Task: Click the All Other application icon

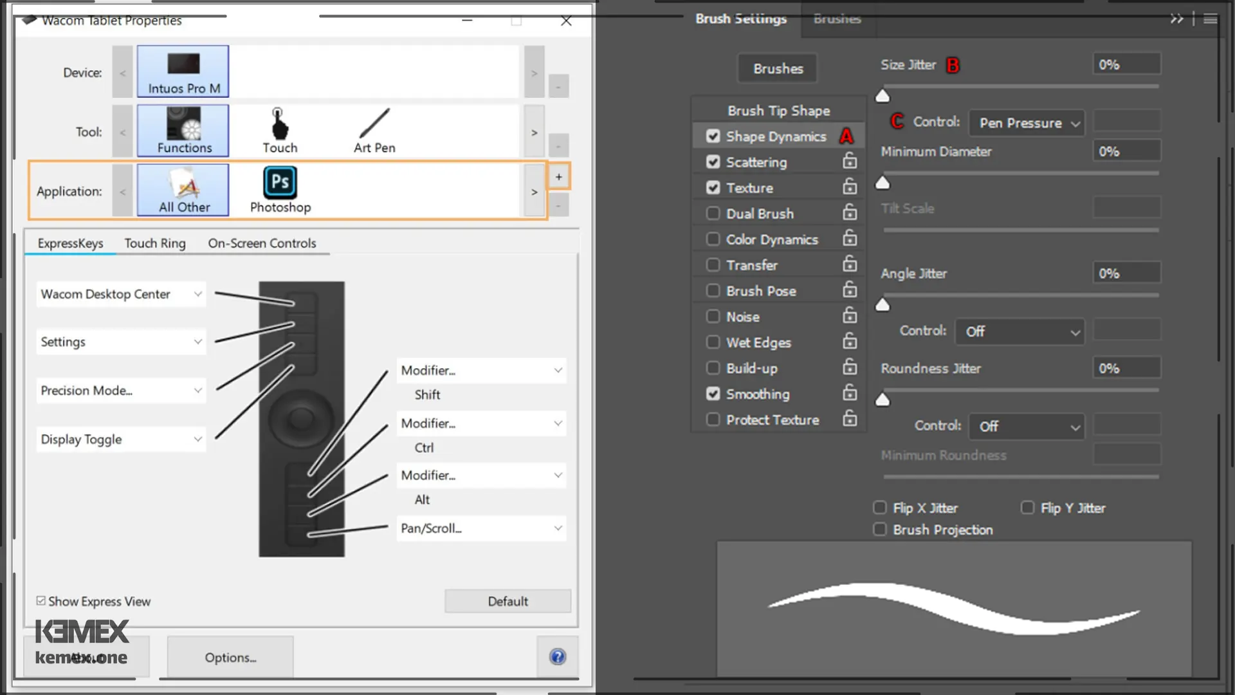Action: (184, 189)
